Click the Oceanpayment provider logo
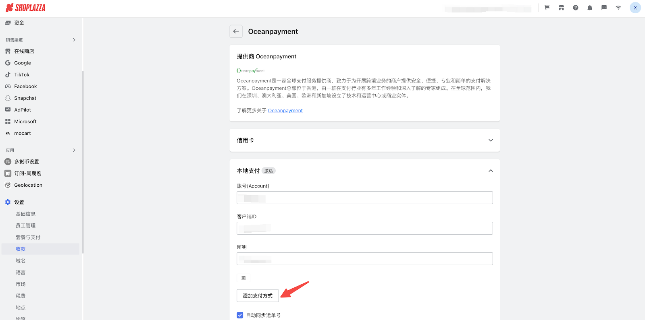Screen dimensions: 645x320 pos(250,70)
